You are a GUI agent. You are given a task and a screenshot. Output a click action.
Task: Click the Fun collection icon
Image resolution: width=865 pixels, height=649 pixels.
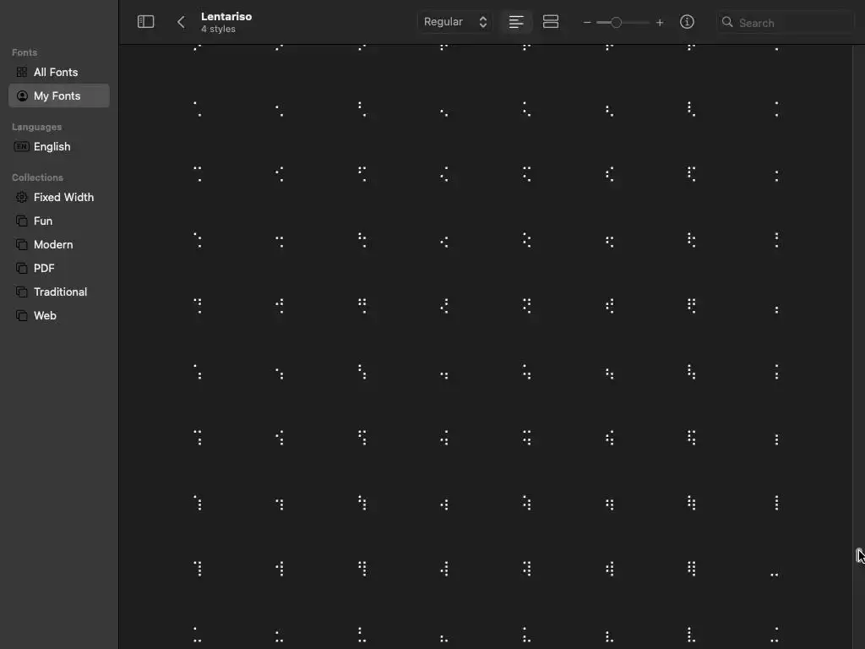(21, 221)
